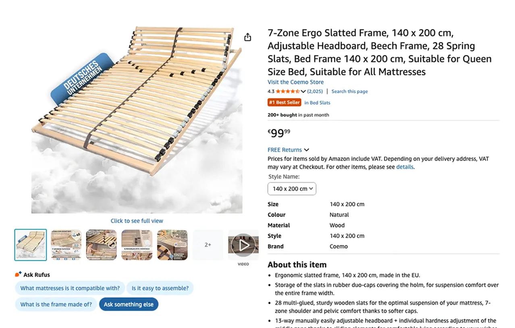Open the Style Name 140 x 200 cm dropdown
Viewport: 515px width, 328px height.
pyautogui.click(x=291, y=189)
